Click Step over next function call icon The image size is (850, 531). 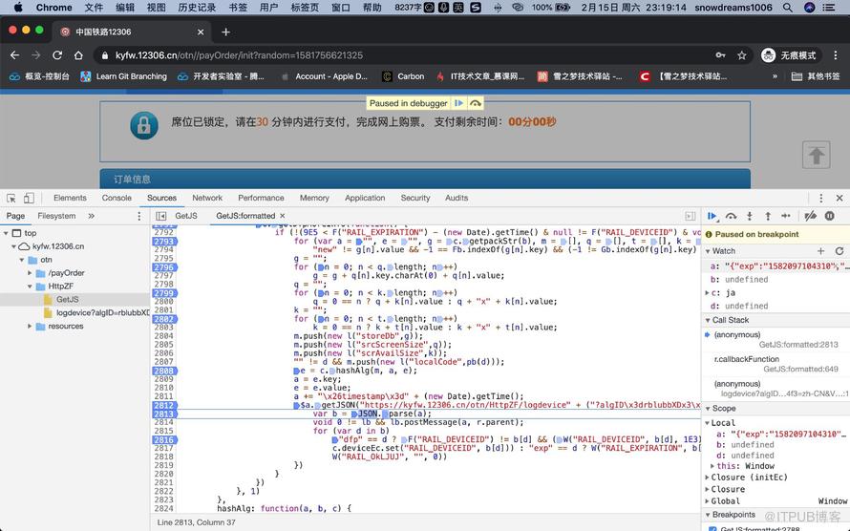point(731,216)
